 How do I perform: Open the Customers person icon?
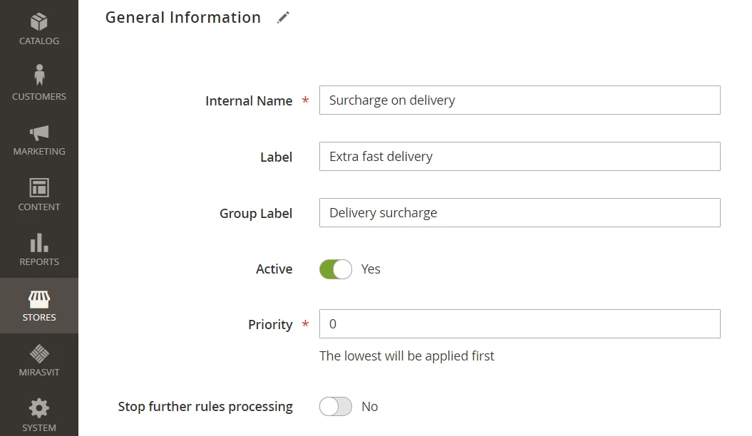tap(39, 75)
